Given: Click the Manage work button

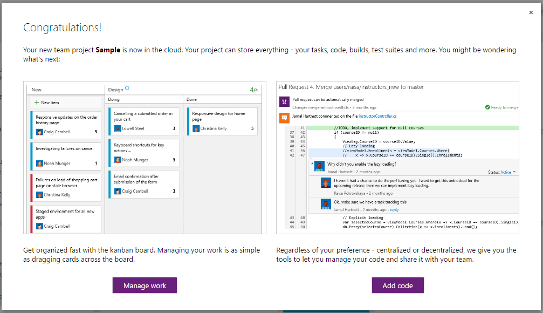Looking at the screenshot, I should 145,285.
